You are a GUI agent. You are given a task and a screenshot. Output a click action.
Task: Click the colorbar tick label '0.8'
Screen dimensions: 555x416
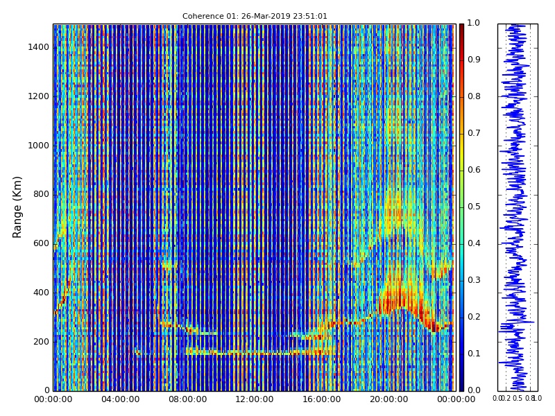474,96
